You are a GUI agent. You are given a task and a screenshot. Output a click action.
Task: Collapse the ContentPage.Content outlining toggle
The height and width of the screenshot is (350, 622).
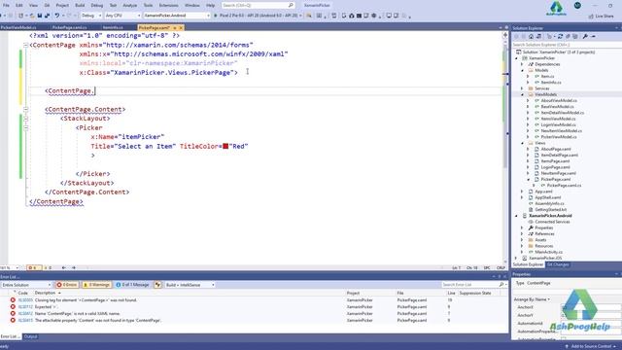pos(26,109)
